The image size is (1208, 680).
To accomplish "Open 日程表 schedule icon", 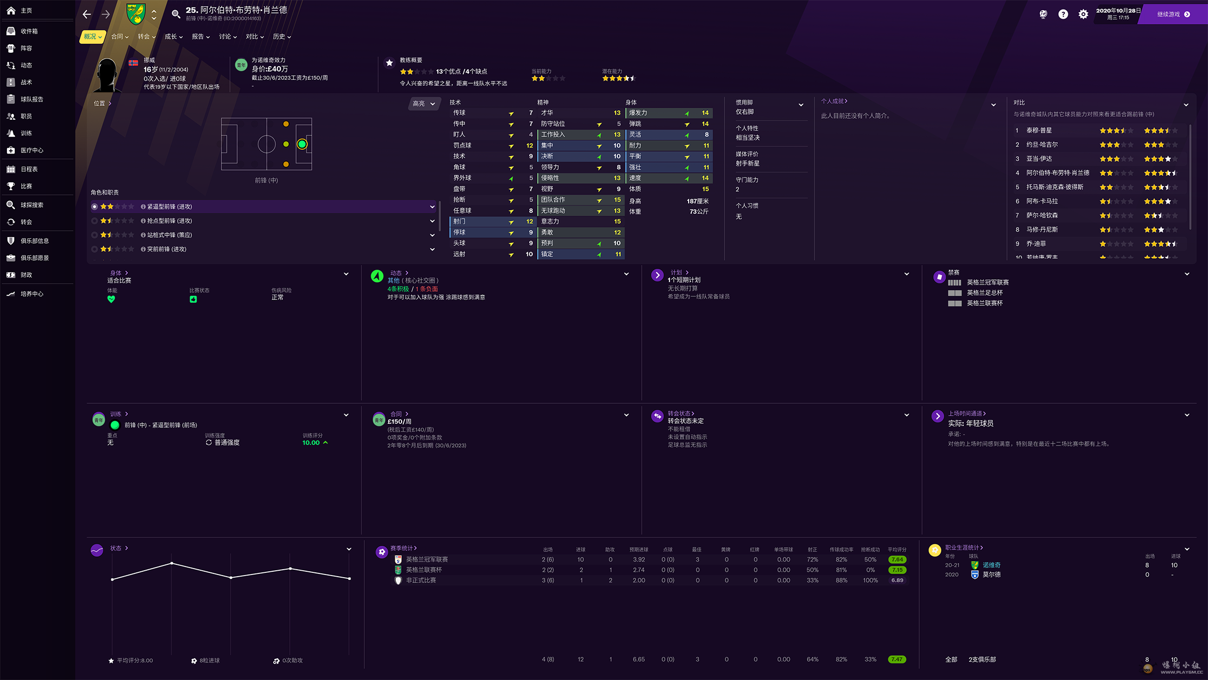I will [x=11, y=169].
